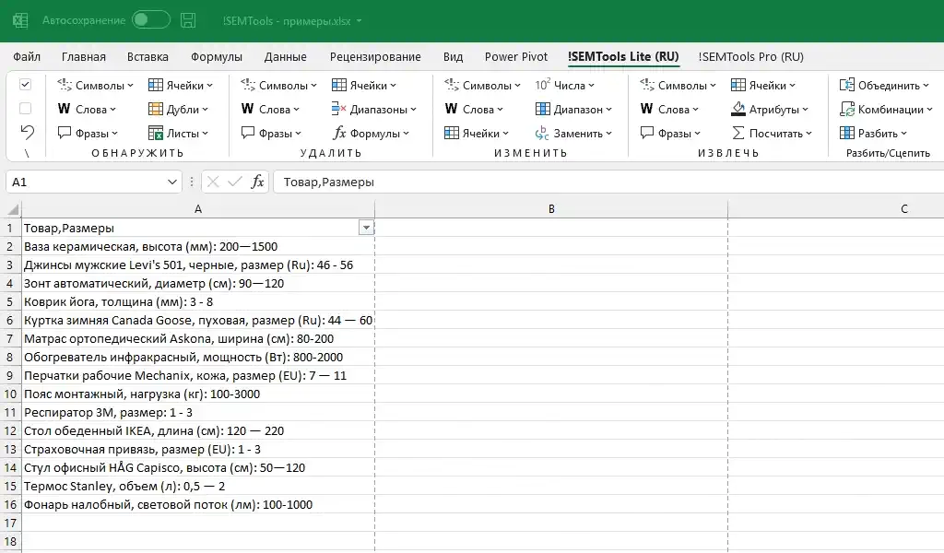Open the filter dropdown in cell A1

[366, 228]
